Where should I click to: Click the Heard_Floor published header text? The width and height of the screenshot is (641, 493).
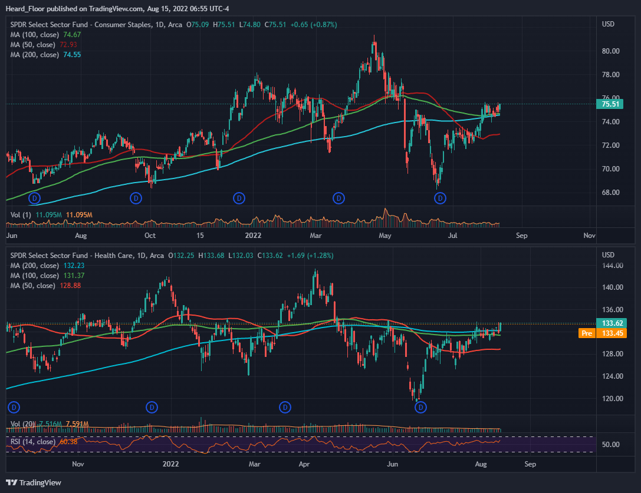pyautogui.click(x=117, y=9)
